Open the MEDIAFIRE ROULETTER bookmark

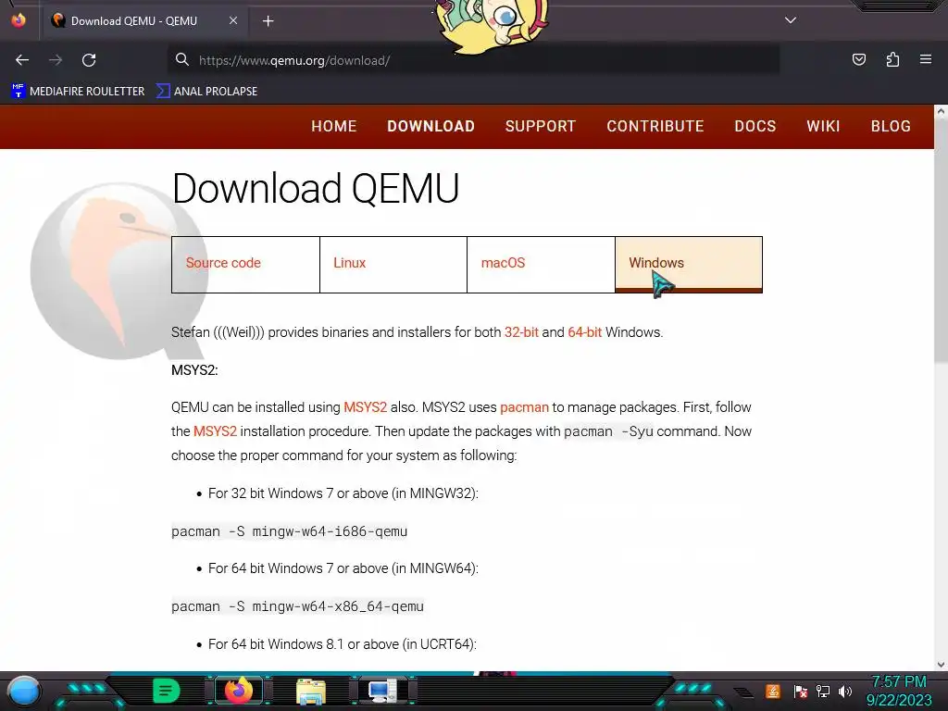point(78,92)
